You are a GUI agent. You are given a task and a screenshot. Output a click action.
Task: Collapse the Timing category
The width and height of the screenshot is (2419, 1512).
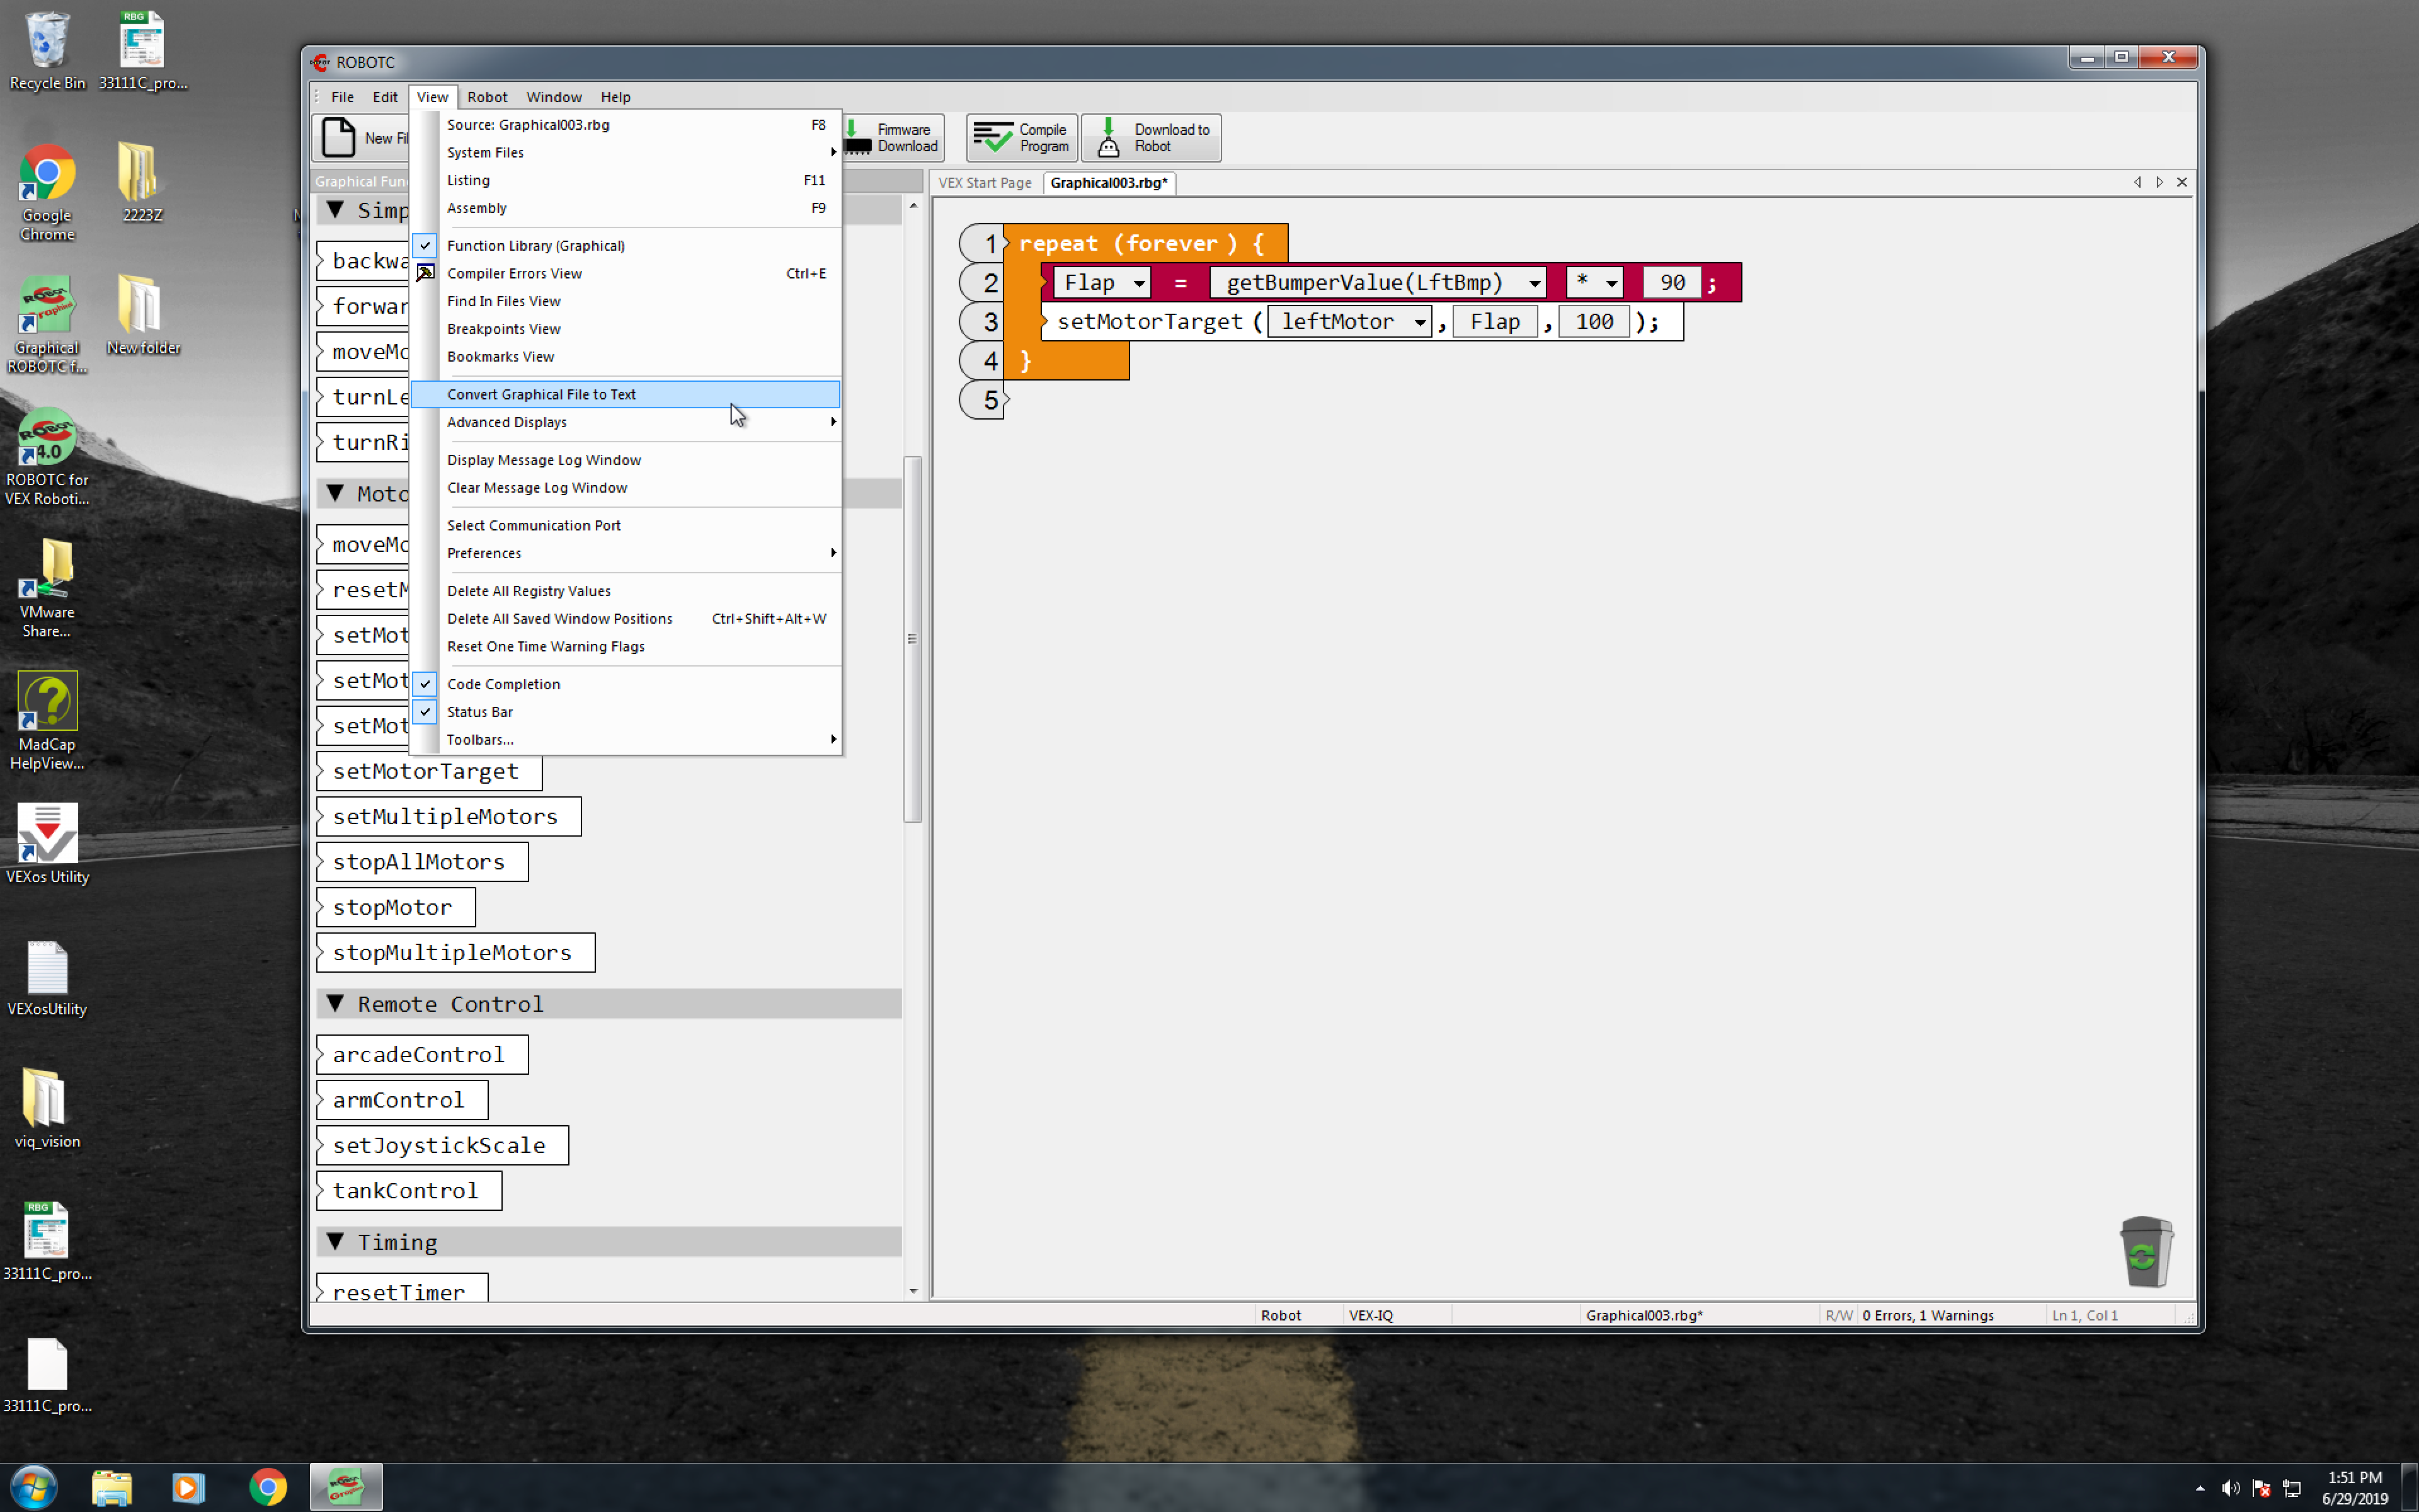(x=336, y=1241)
